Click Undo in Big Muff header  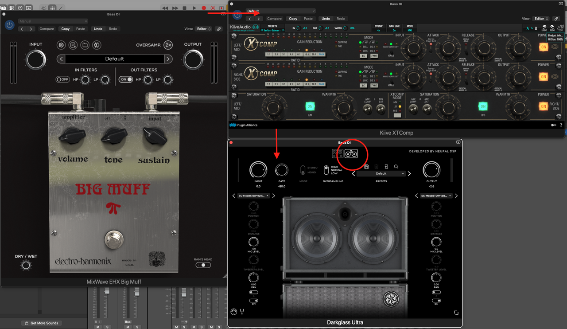point(98,29)
